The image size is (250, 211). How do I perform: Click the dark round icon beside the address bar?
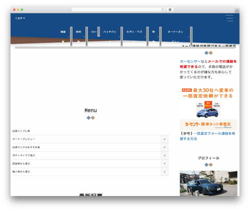(170, 9)
